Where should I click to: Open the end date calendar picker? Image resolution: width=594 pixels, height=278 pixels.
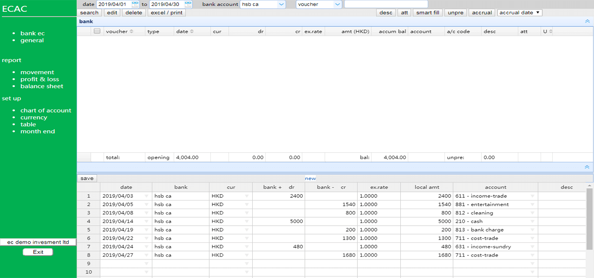[x=188, y=4]
